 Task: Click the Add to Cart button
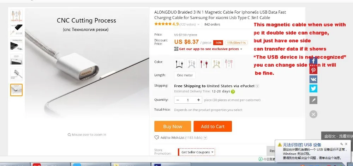(x=213, y=127)
